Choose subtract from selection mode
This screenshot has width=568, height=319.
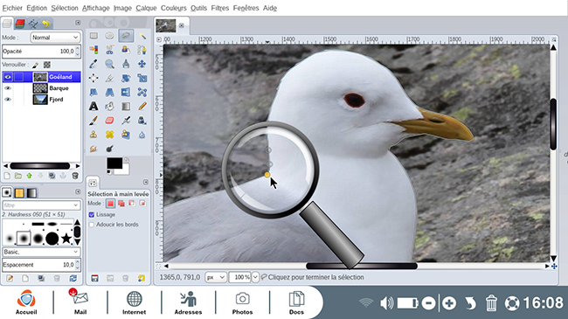[x=132, y=204]
